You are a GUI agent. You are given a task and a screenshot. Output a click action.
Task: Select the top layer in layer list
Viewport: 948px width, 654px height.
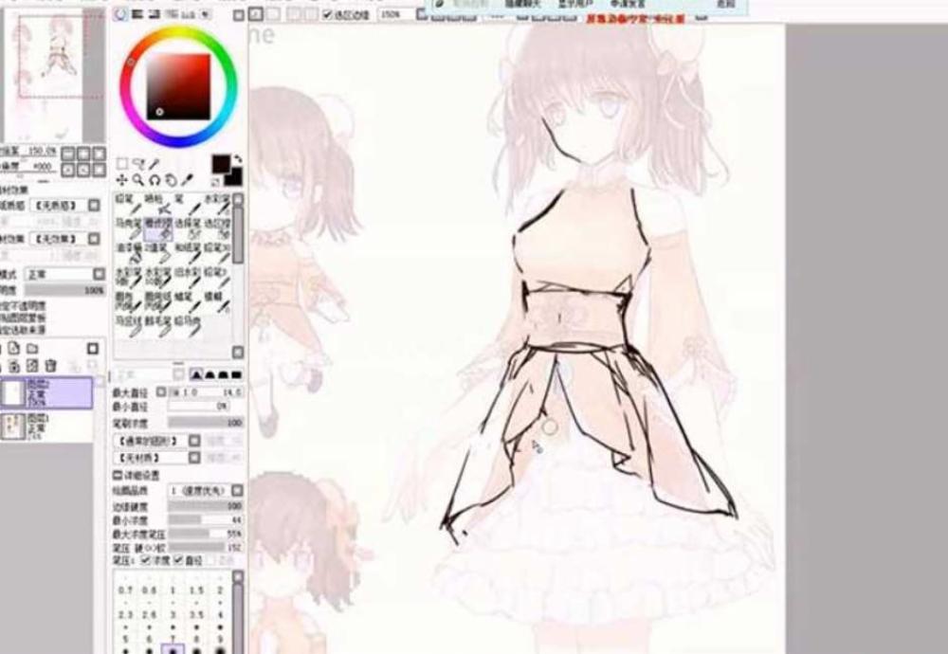pyautogui.click(x=47, y=392)
